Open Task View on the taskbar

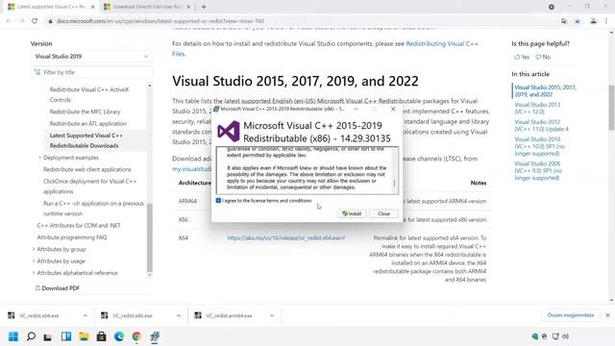point(48,336)
